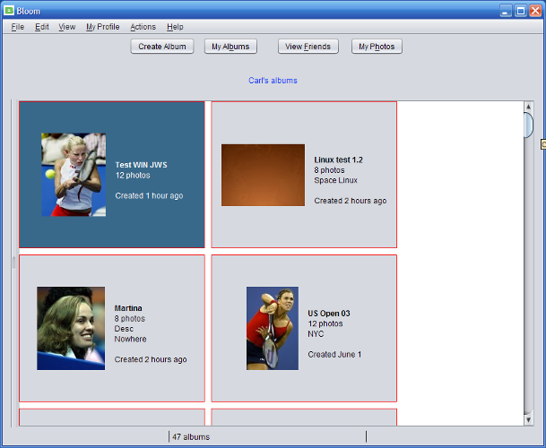The height and width of the screenshot is (448, 546).
Task: Click the scrollbar down arrow
Action: point(529,419)
